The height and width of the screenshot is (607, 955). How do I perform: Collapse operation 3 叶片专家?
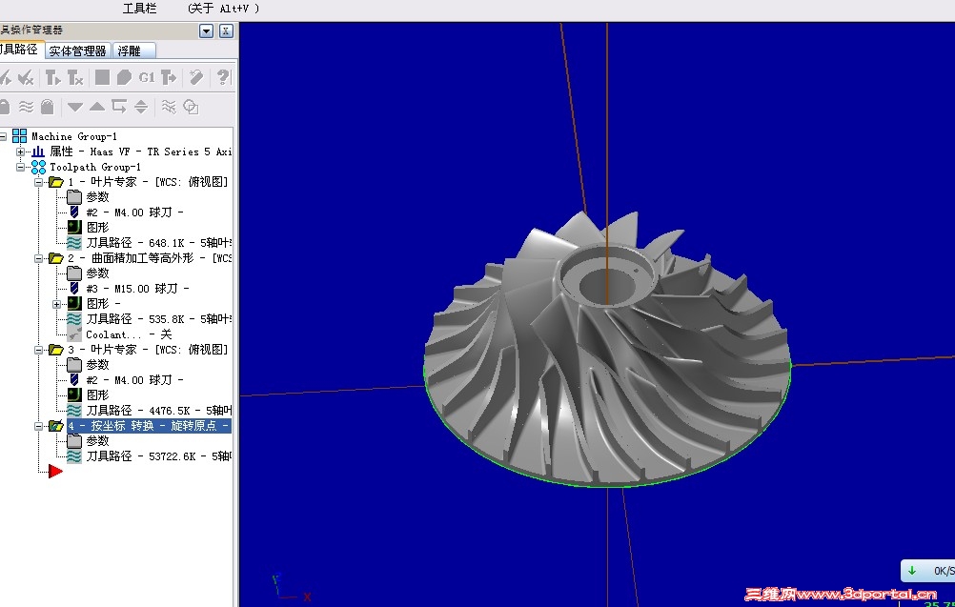pos(38,350)
